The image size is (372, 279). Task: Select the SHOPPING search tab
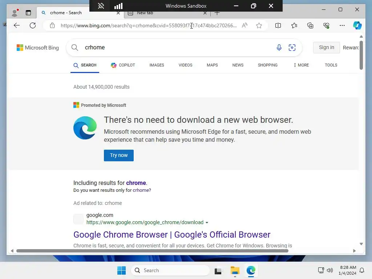click(268, 65)
